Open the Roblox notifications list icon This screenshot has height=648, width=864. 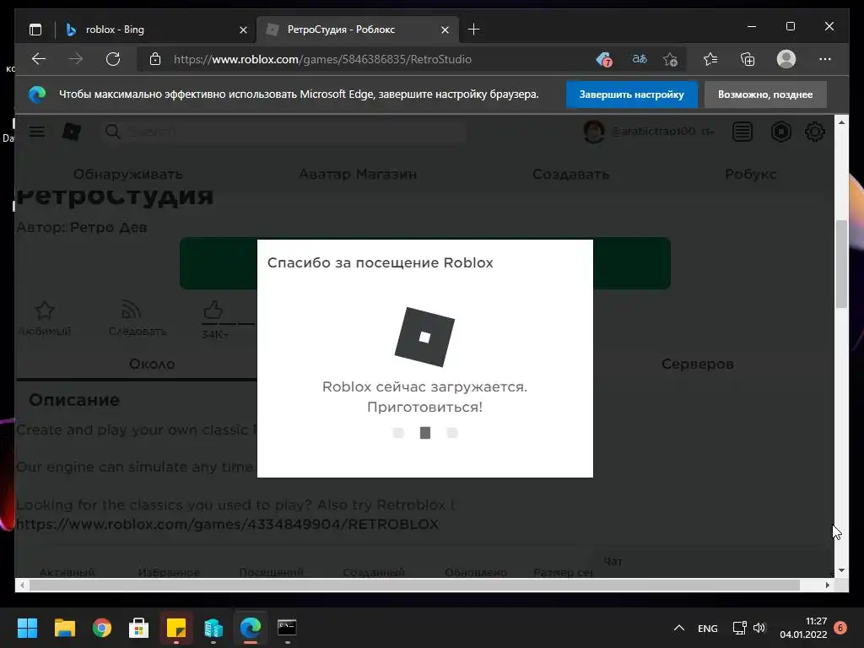[x=742, y=132]
